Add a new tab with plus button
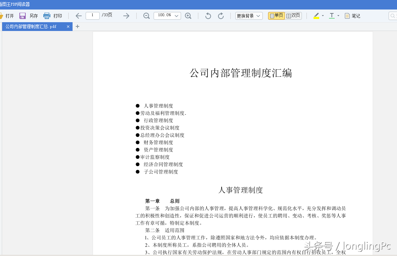This screenshot has height=256, width=397. 77,27
